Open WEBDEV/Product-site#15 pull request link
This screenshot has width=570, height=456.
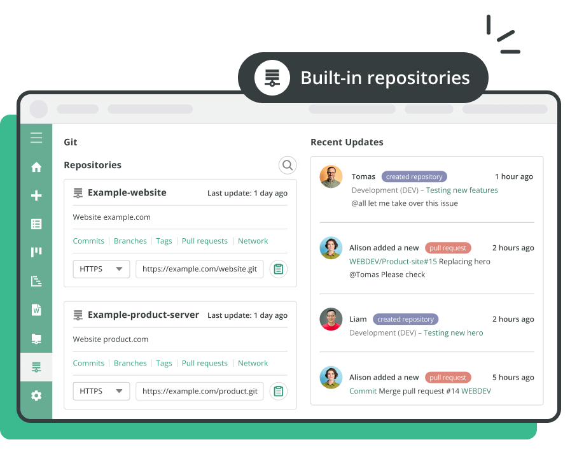pyautogui.click(x=393, y=262)
